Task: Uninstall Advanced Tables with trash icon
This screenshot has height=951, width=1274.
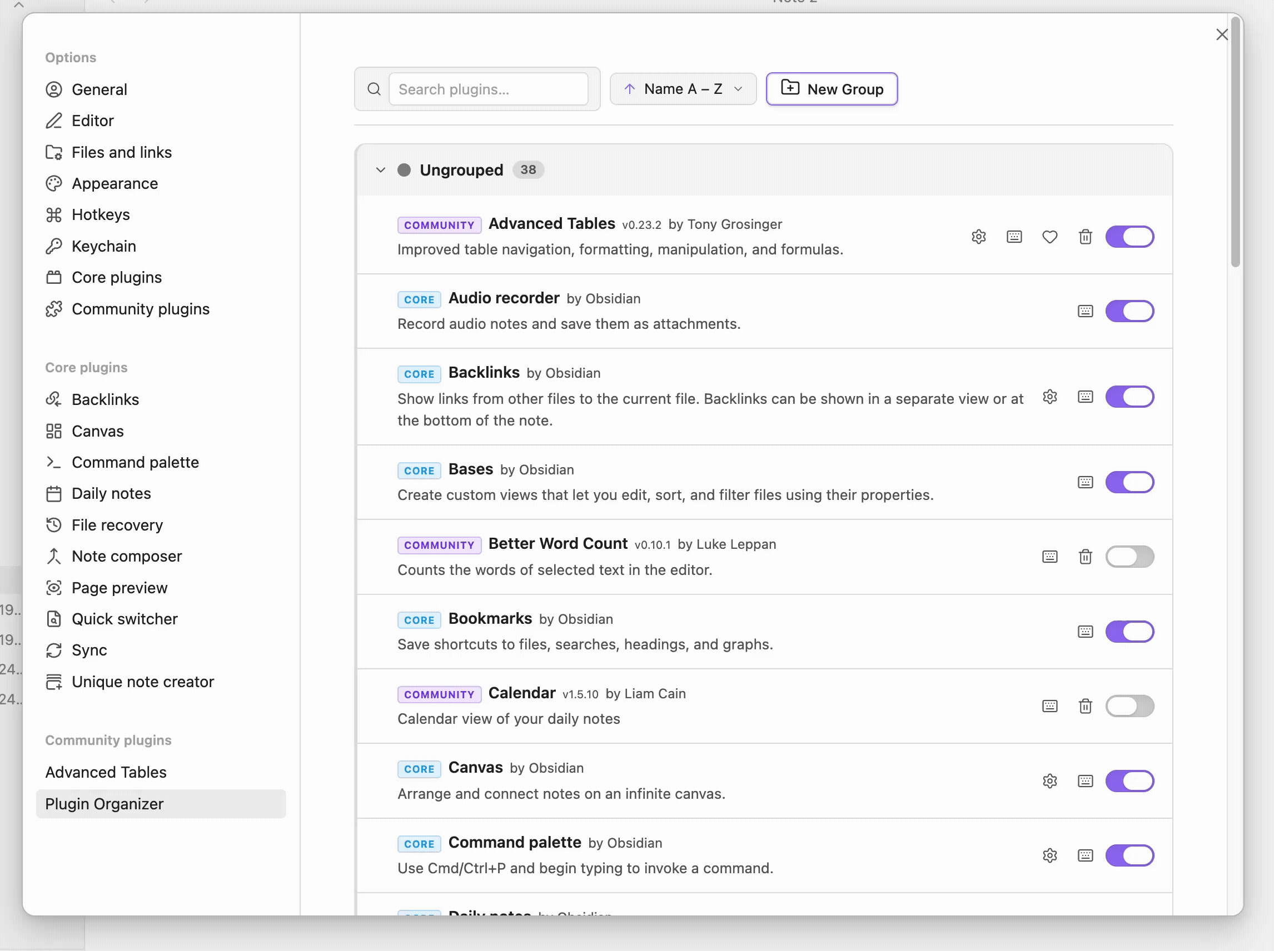Action: (1085, 237)
